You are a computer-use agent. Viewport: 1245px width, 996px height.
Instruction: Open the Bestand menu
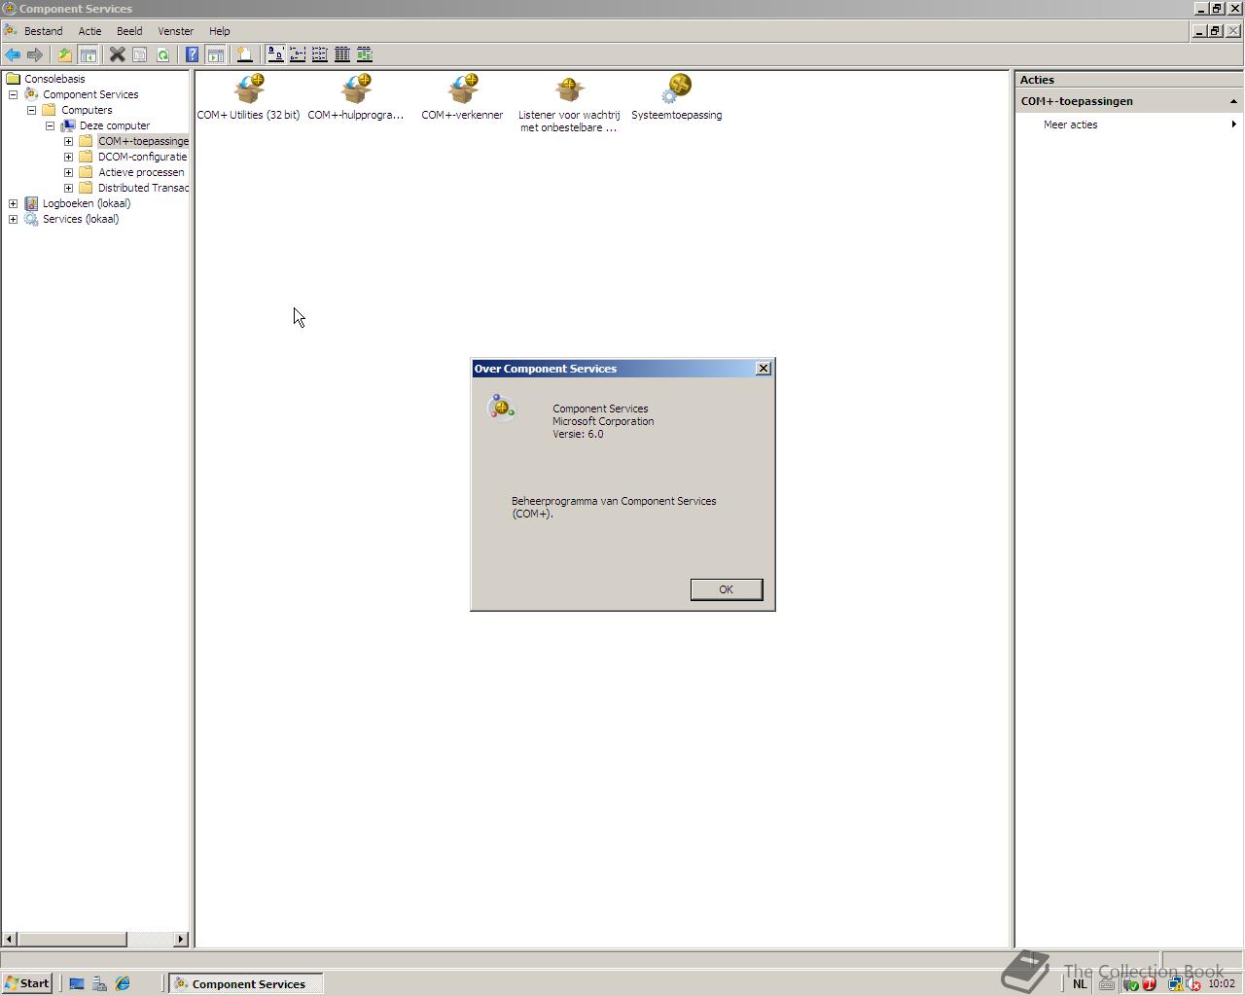(x=44, y=31)
